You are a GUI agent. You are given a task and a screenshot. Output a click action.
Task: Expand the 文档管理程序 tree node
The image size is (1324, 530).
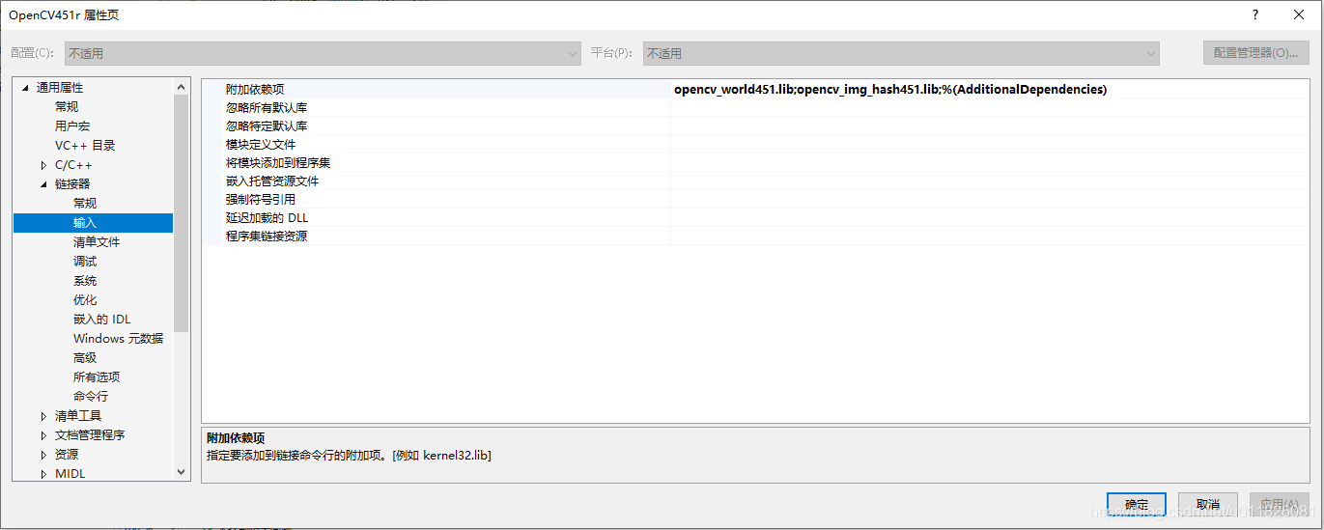pos(43,435)
